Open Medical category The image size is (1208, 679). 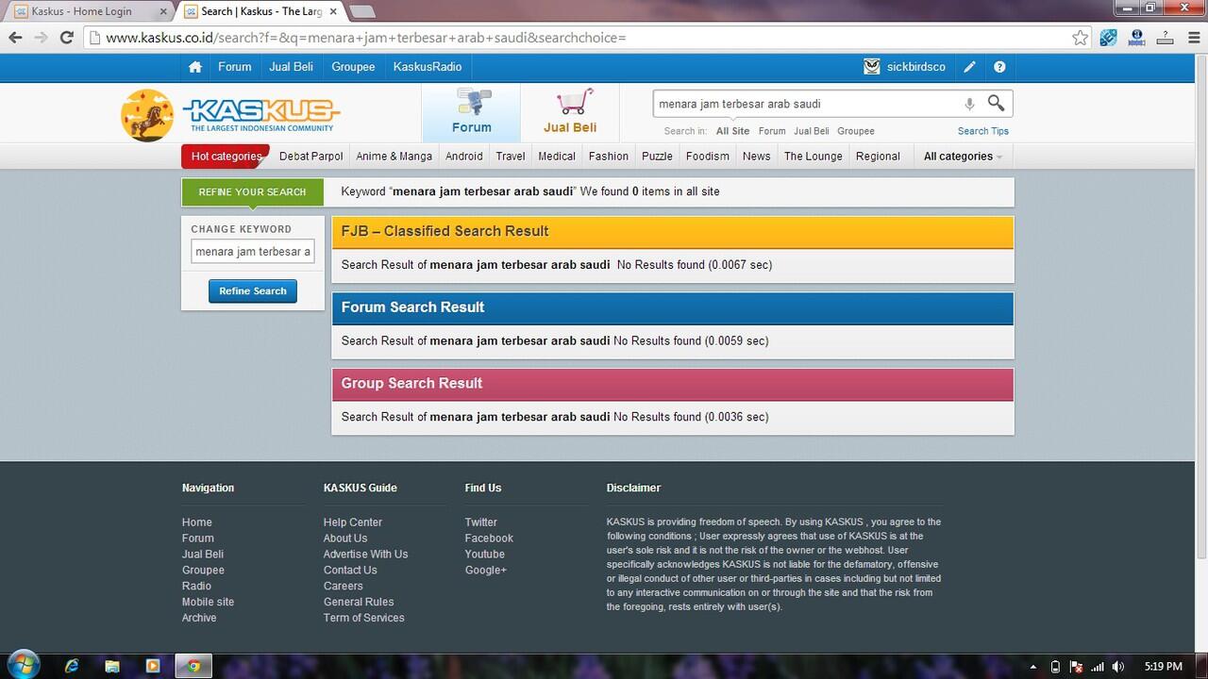point(557,157)
